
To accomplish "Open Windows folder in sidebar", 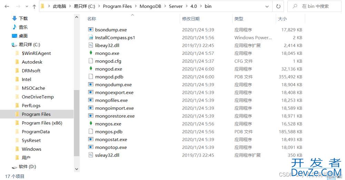I will tap(31, 149).
